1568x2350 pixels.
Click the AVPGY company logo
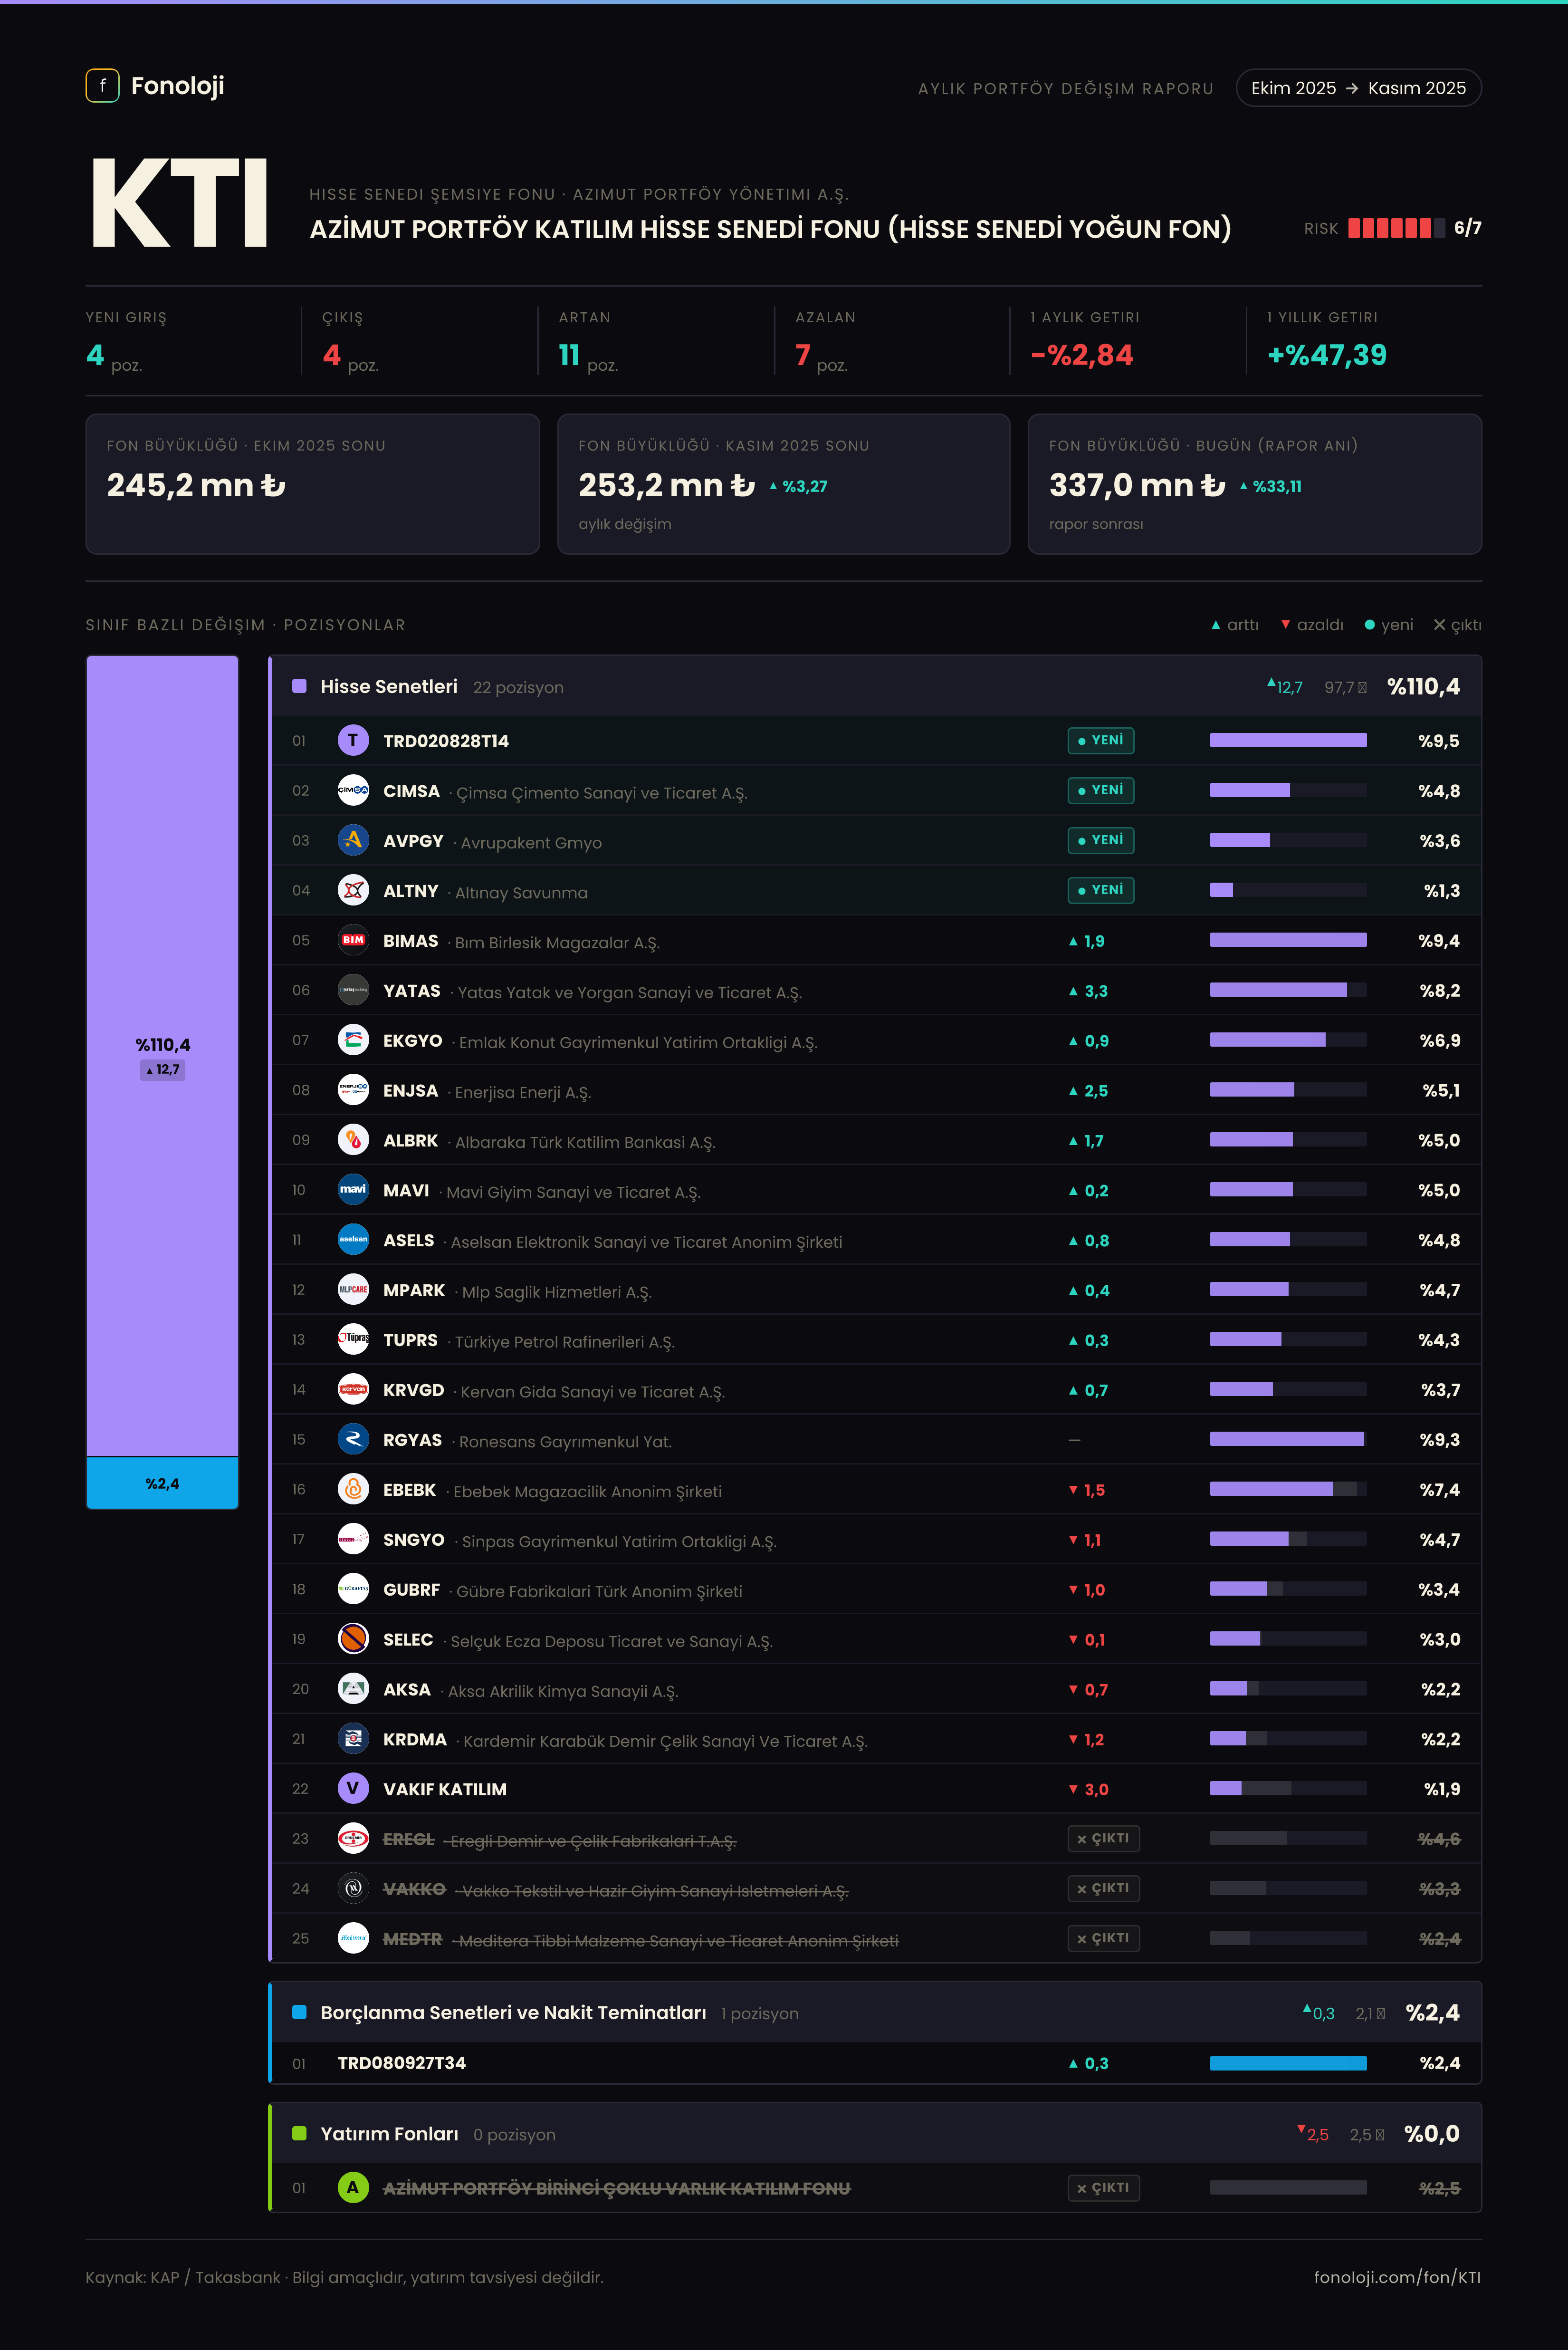[353, 840]
